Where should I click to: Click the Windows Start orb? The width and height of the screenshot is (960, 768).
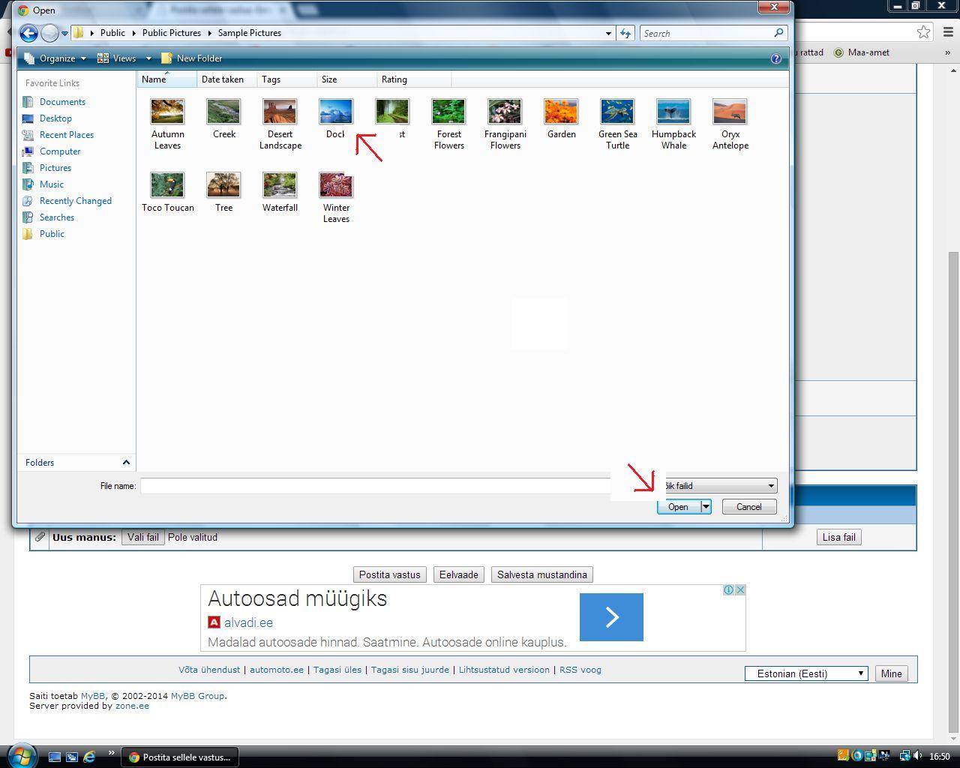tap(21, 754)
